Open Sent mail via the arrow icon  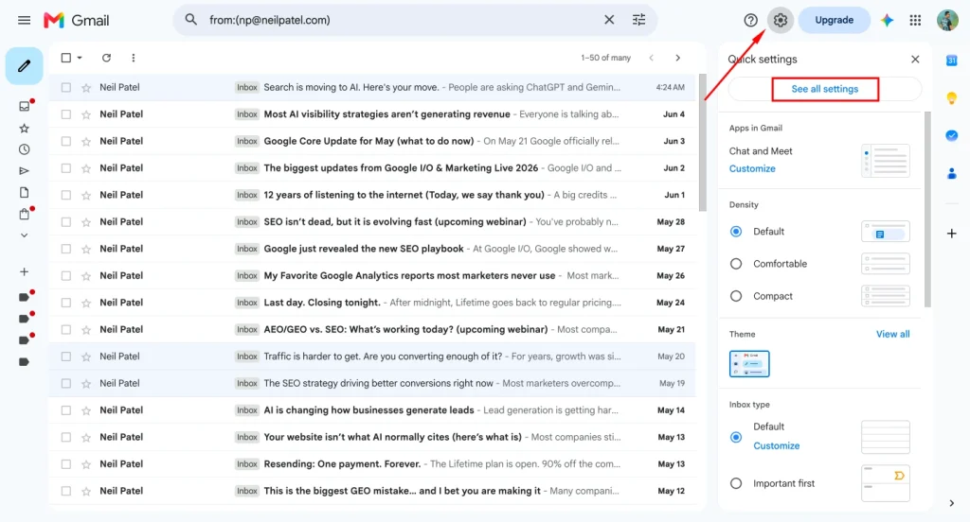24,171
